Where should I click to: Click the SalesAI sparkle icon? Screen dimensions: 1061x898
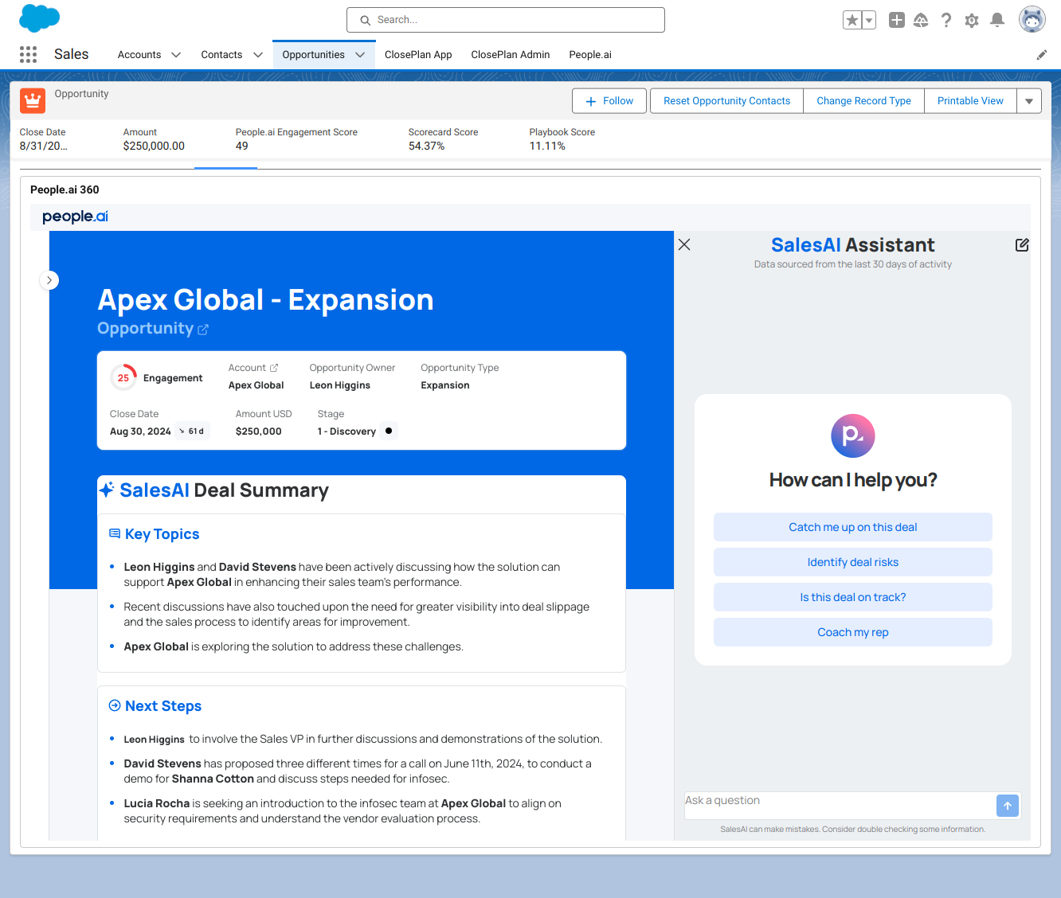(x=107, y=490)
